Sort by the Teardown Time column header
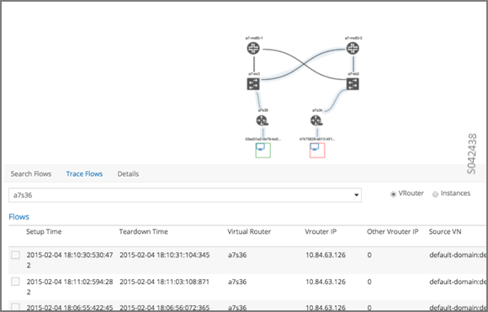488x312 pixels. coord(144,232)
